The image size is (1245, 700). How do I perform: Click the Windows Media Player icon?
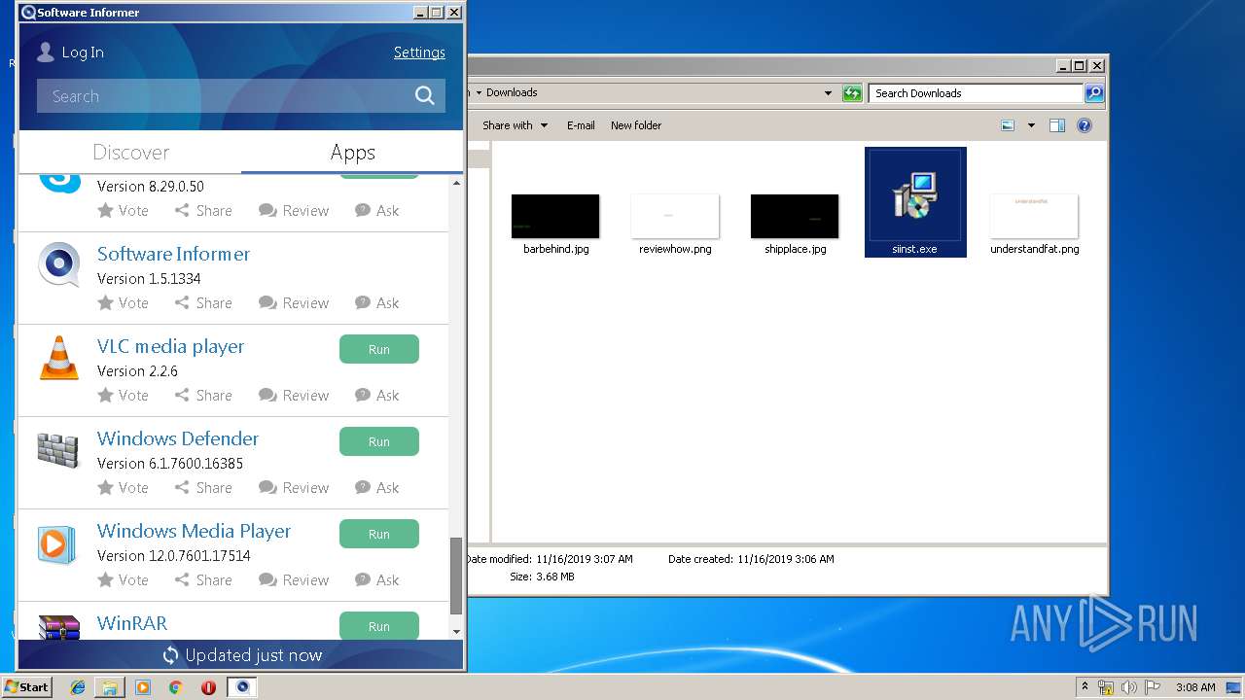pos(56,543)
